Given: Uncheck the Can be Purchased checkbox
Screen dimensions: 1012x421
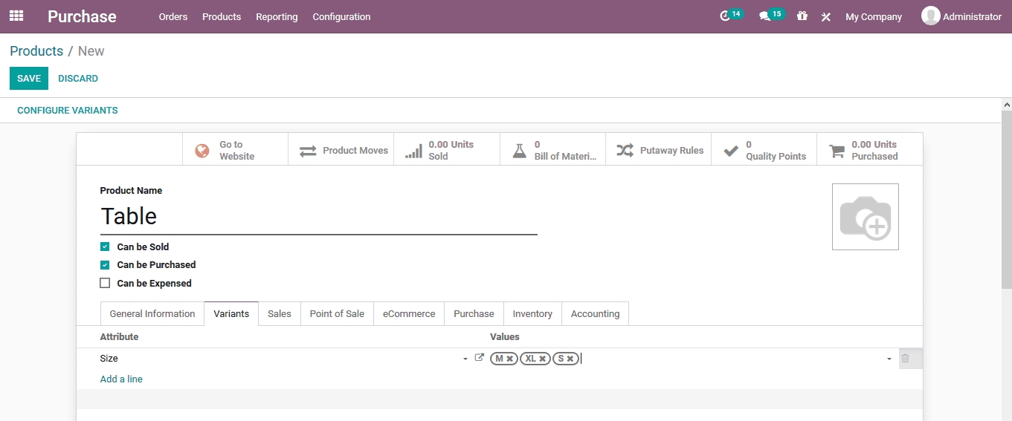Looking at the screenshot, I should pyautogui.click(x=105, y=264).
